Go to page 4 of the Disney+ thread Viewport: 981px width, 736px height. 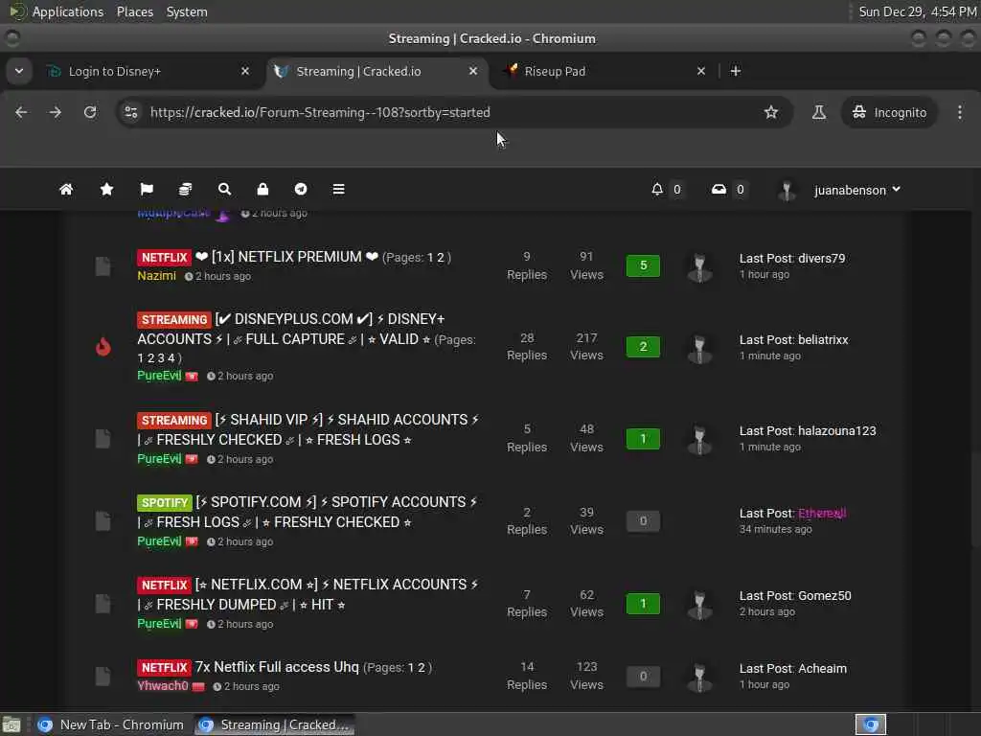tap(171, 358)
